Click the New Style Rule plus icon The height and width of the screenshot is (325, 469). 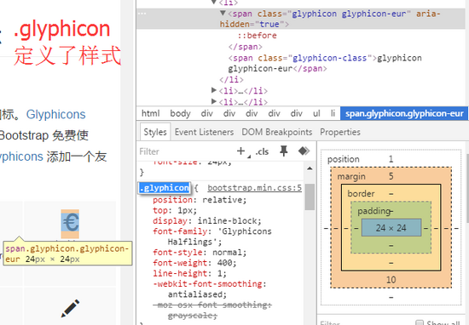(241, 151)
